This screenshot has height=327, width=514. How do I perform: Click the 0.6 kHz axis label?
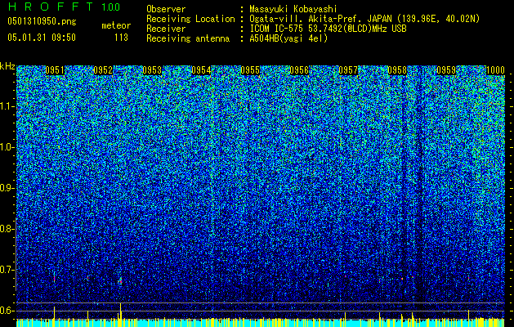(6, 311)
